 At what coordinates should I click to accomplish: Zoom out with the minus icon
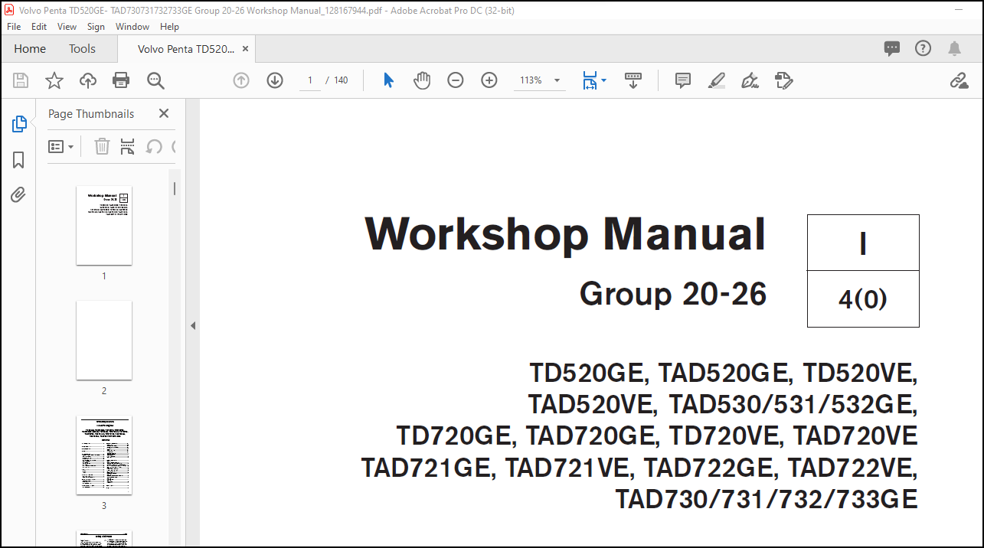(x=456, y=80)
